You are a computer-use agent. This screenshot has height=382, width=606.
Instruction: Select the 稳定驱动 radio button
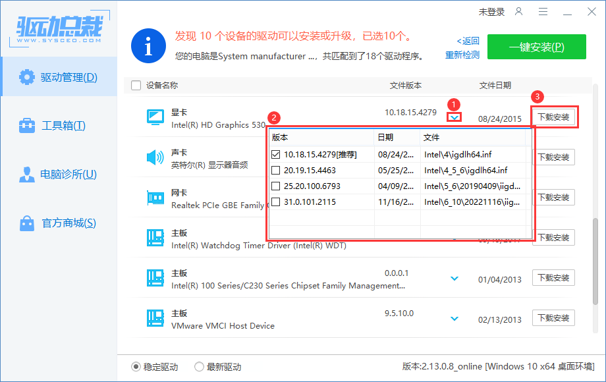[x=136, y=367]
